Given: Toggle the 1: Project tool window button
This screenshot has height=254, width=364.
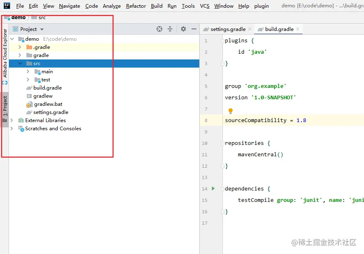Looking at the screenshot, I should (x=4, y=109).
